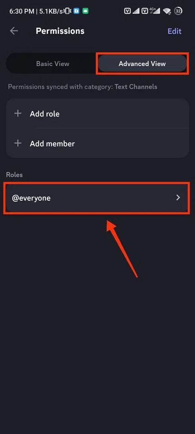Tap the battery indicator showing 32
This screenshot has width=195, height=434.
coord(178,11)
